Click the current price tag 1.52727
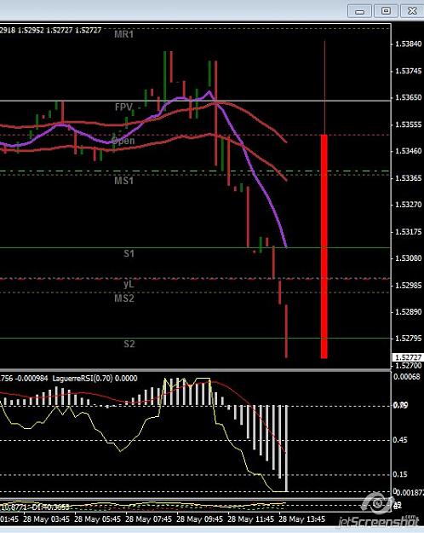The height and width of the screenshot is (533, 424). pyautogui.click(x=408, y=357)
